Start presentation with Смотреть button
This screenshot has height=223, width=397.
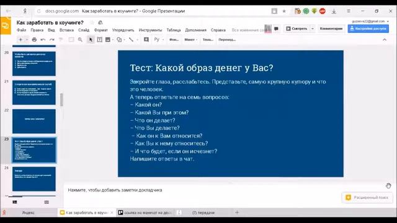[297, 29]
